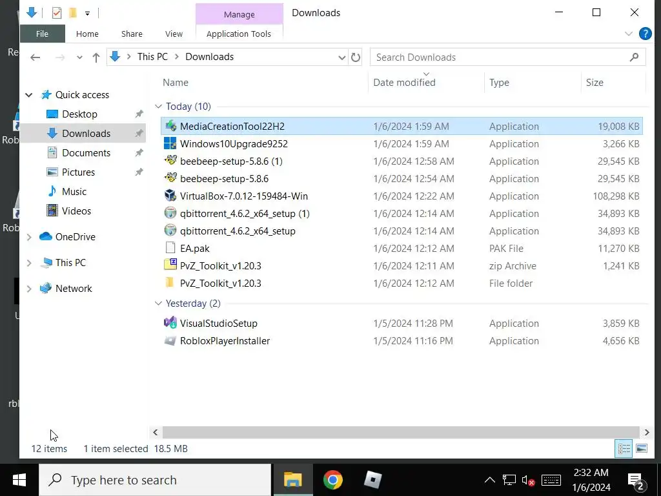Click the MediaCreationTool22H2 file icon
Viewport: 661px width, 496px height.
170,126
